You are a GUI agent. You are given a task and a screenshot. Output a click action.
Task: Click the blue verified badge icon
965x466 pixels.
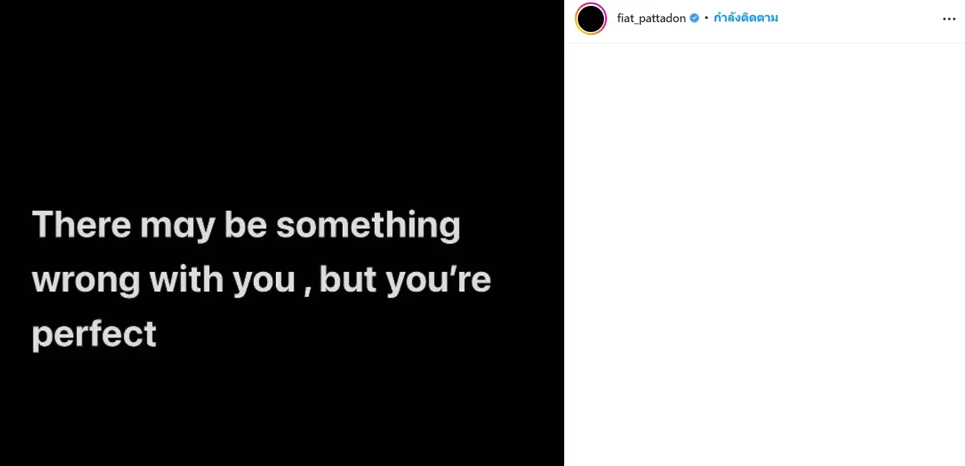pos(695,18)
